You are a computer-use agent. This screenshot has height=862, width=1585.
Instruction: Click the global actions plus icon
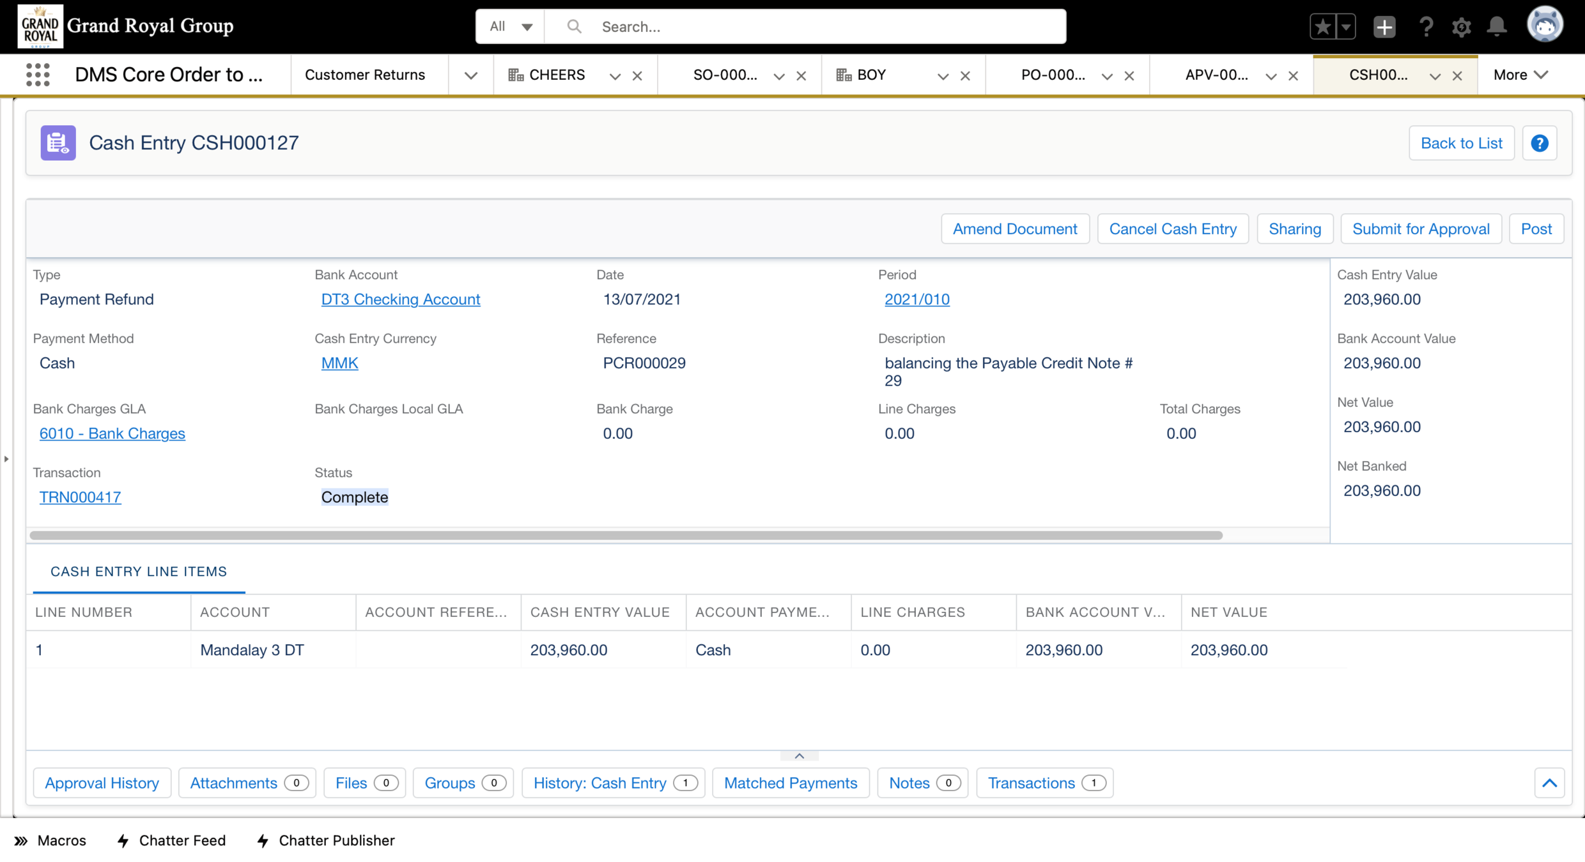(x=1384, y=27)
